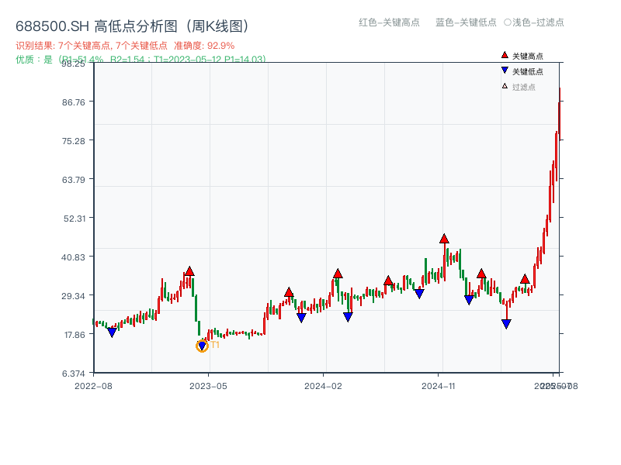Click the last red key-high marker before the final rally

(525, 279)
